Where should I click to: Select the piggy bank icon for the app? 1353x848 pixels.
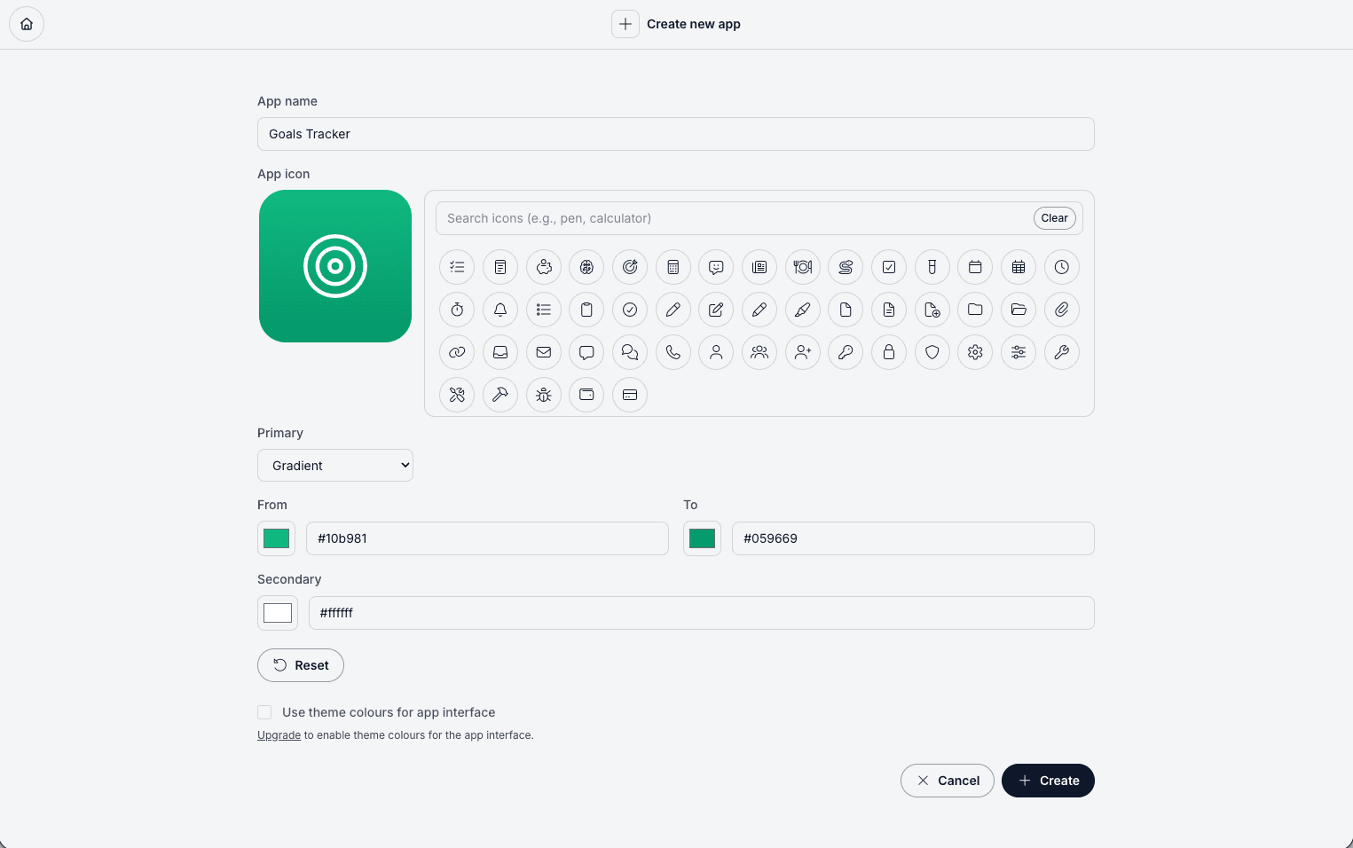click(x=544, y=267)
